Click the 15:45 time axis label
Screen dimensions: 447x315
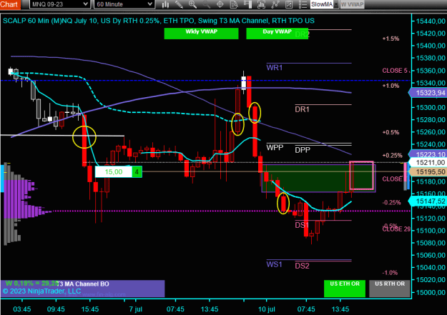(90, 309)
